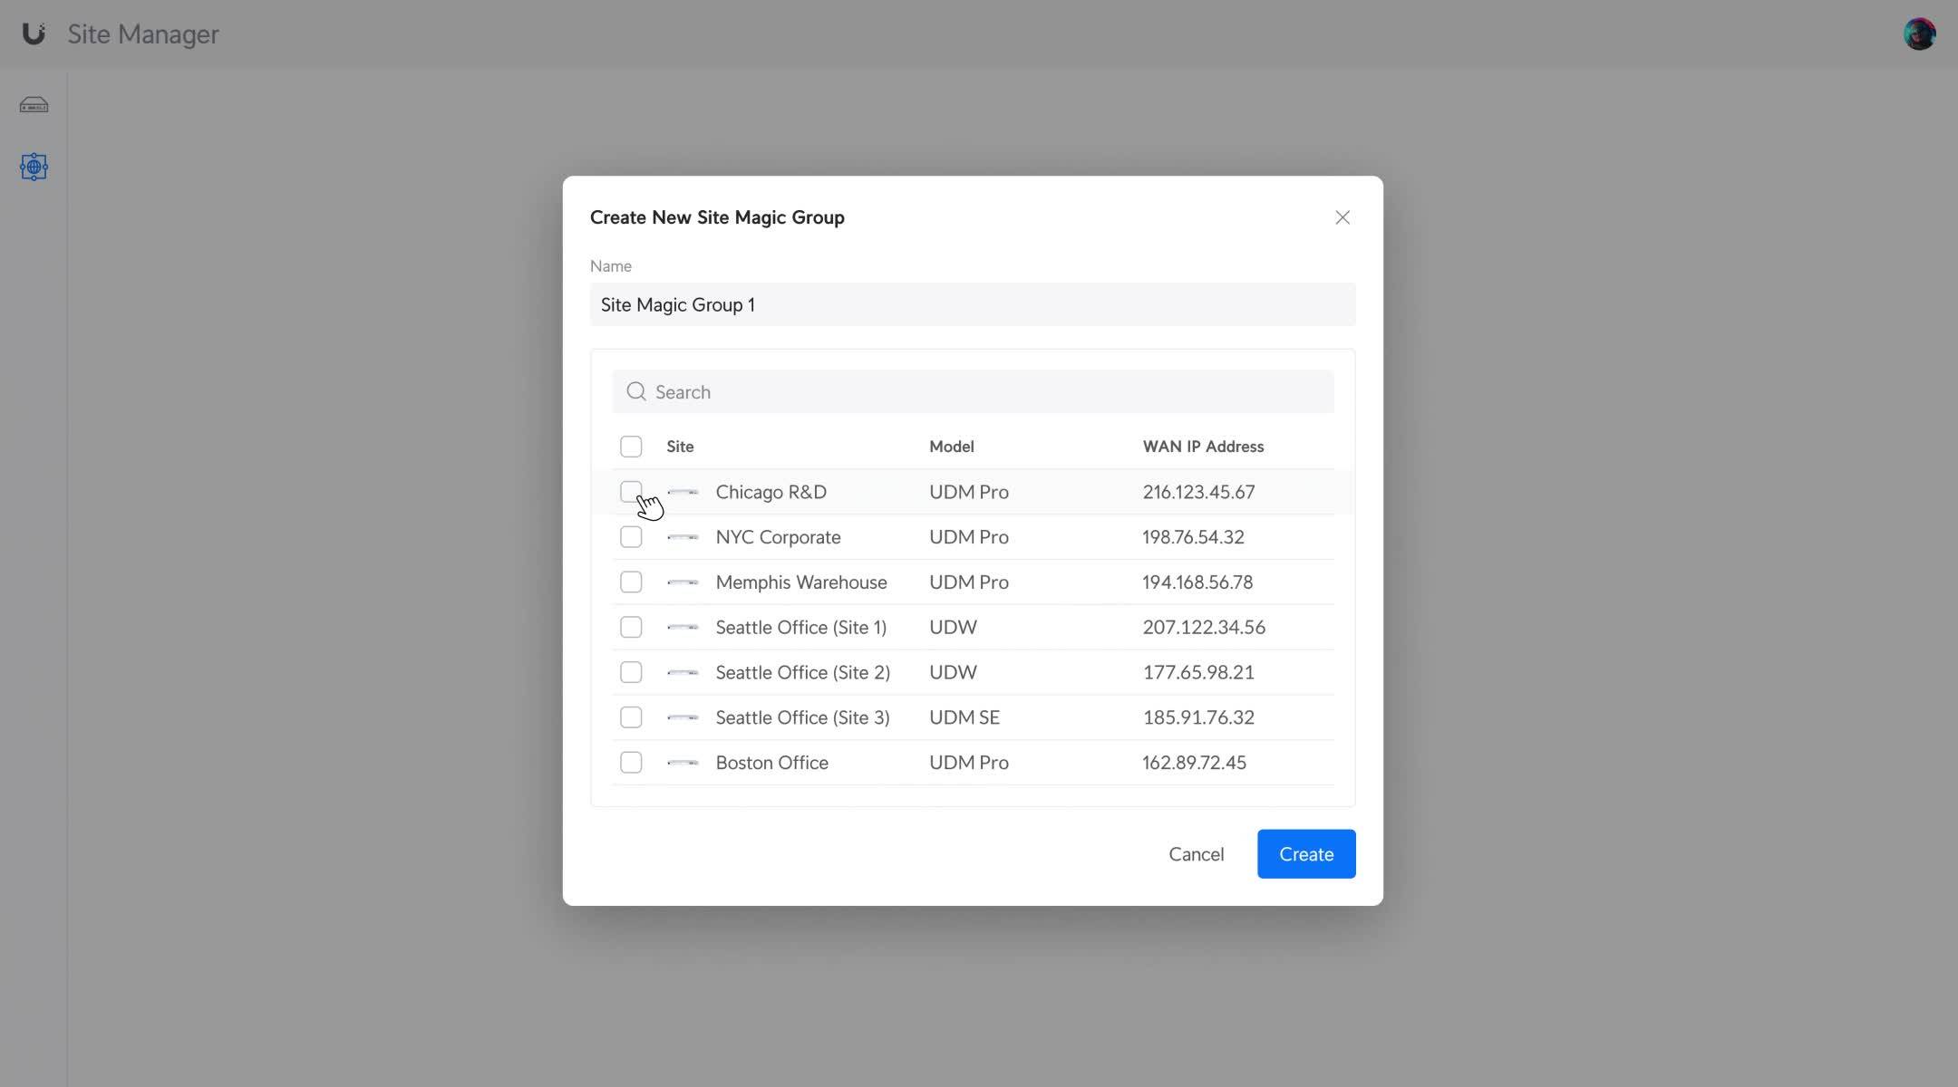Click the Search input field
The image size is (1958, 1087).
[973, 390]
